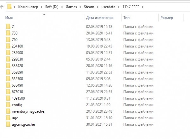The image size is (190, 139).
Task: Expand chevron after the numeric ID breadcrumb
Action: [142, 7]
